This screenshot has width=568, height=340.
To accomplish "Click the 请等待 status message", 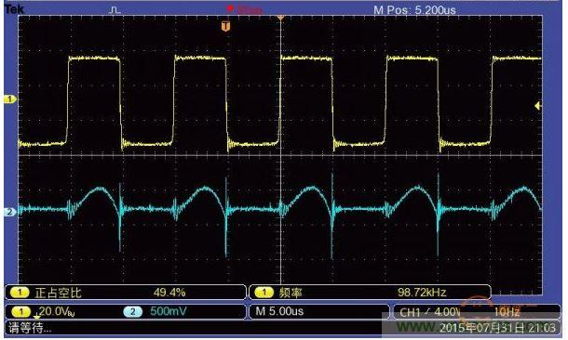I will [x=30, y=329].
